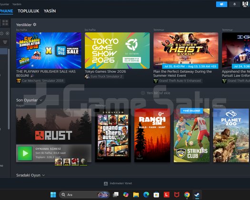Select the Strikers Club game cover

[191, 135]
